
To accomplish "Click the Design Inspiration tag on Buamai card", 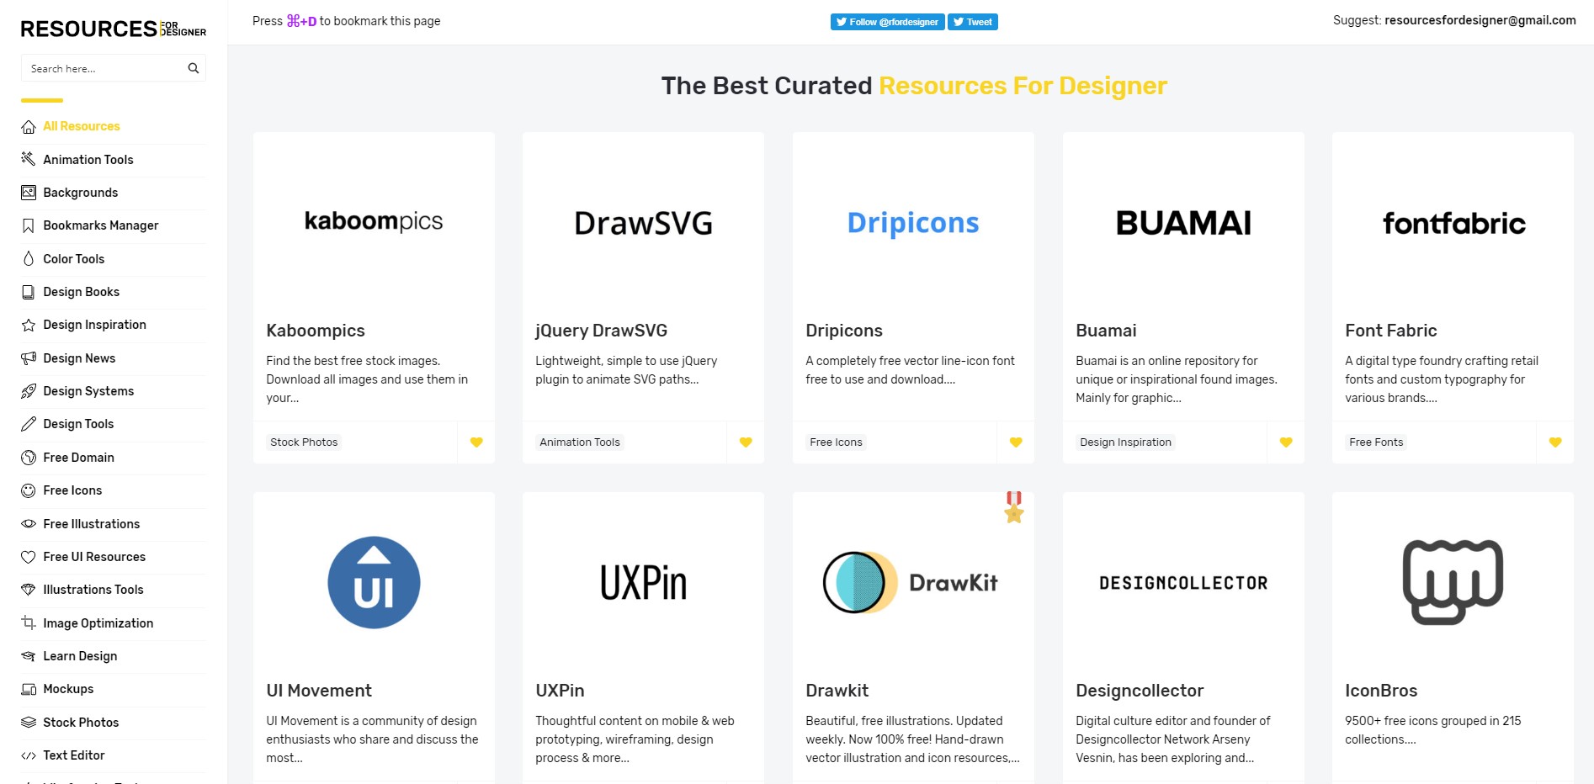I will click(x=1125, y=442).
